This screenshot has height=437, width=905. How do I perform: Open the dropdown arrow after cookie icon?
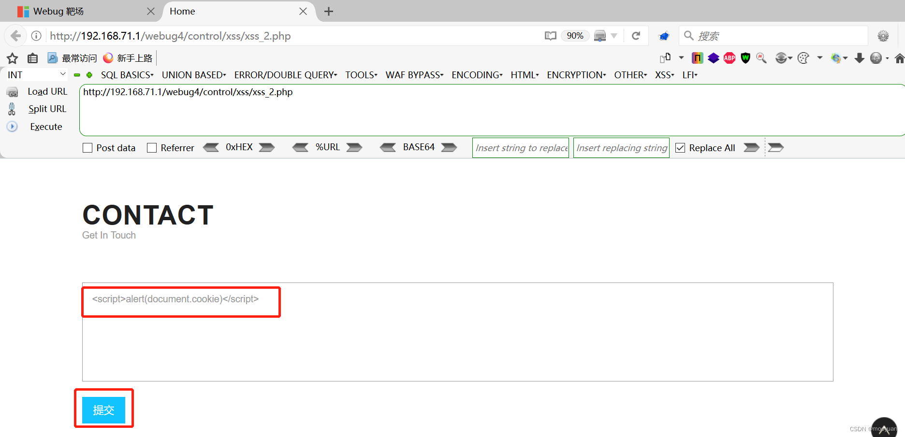point(819,58)
